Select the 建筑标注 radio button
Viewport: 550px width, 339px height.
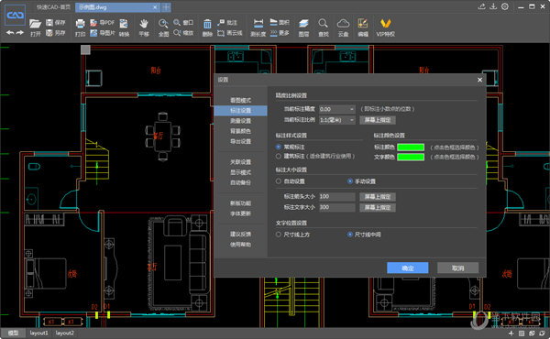coord(279,156)
